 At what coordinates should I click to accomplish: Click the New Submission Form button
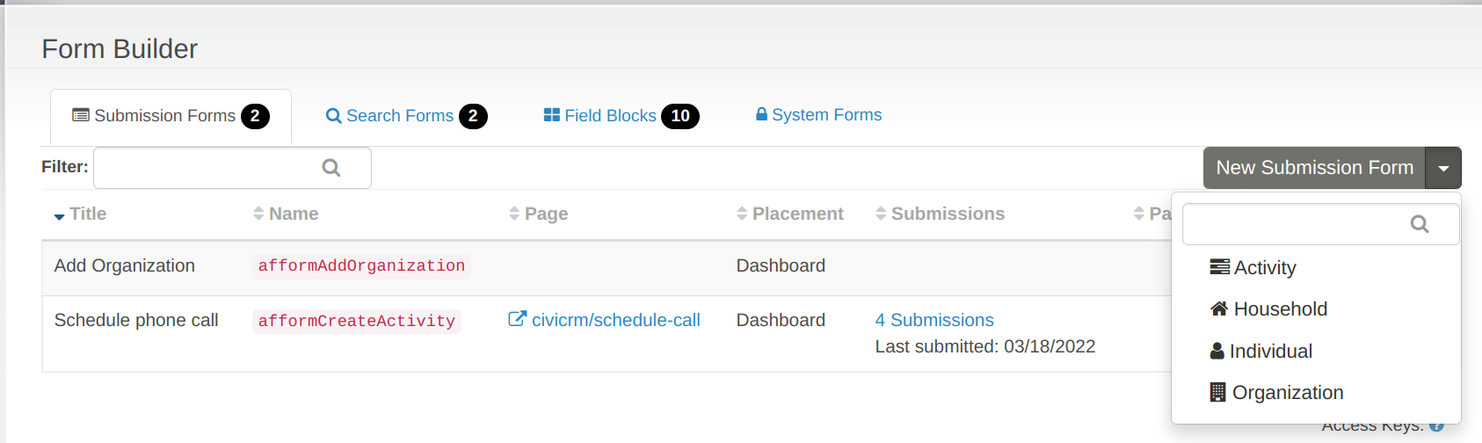pos(1313,168)
